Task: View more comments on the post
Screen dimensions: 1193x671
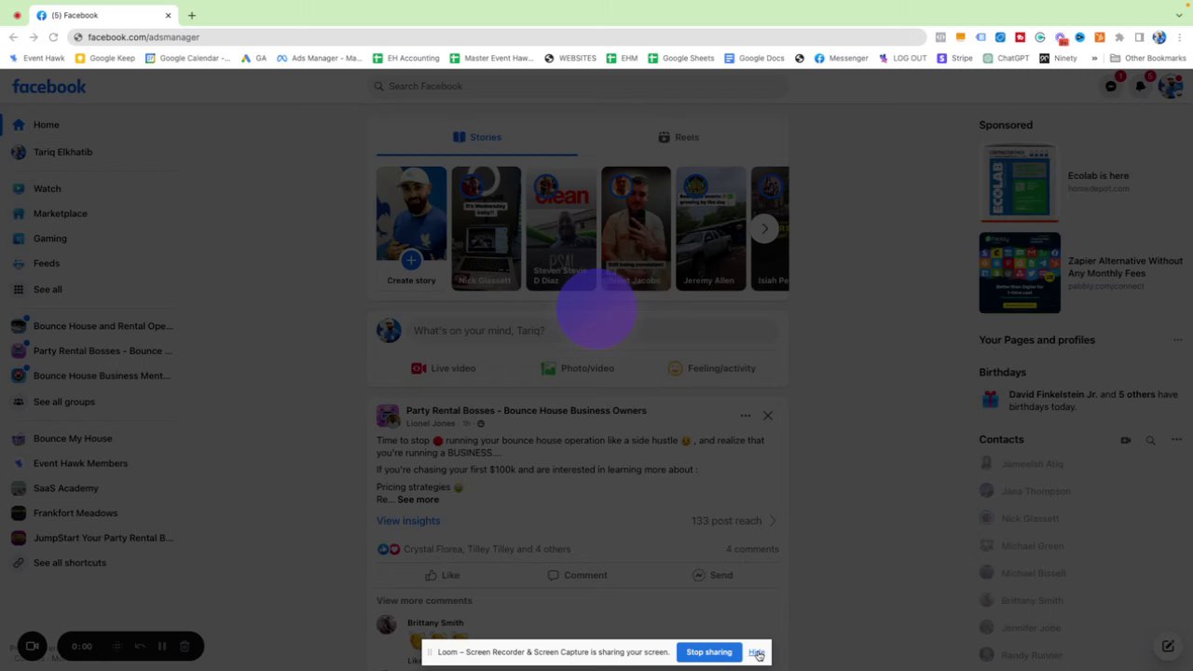Action: (424, 601)
